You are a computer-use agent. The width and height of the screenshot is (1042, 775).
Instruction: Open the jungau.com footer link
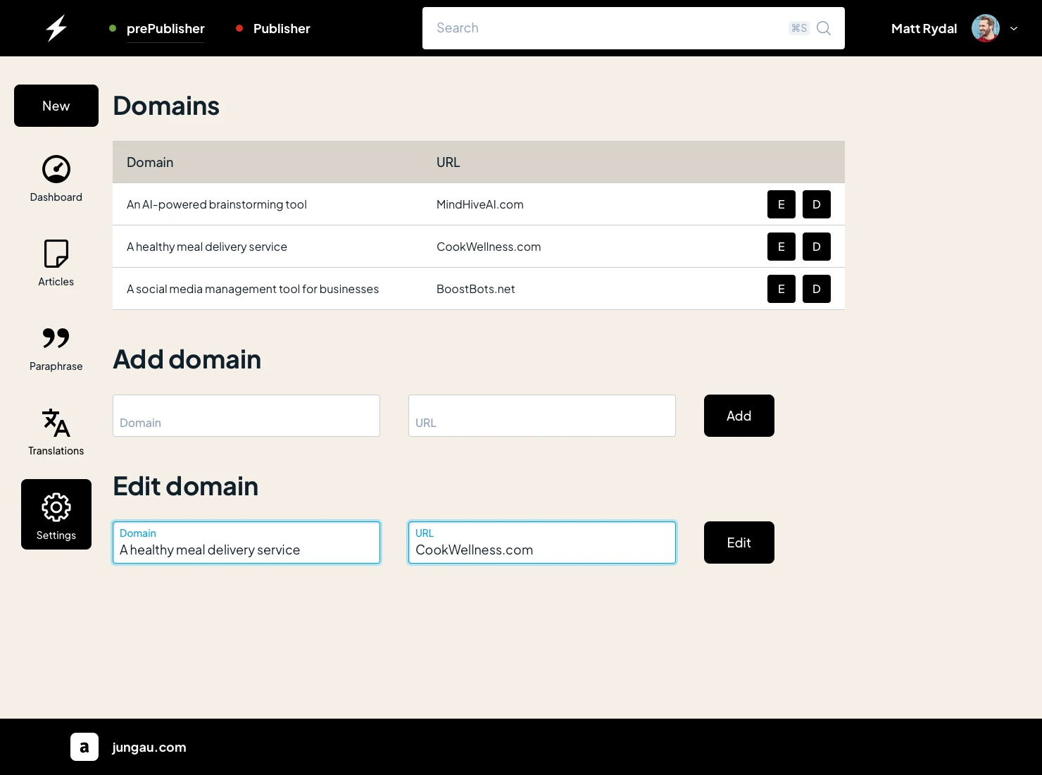click(149, 747)
